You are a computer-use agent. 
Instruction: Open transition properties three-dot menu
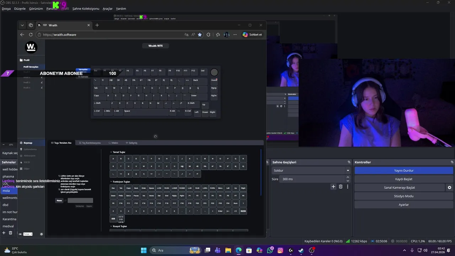point(348,187)
